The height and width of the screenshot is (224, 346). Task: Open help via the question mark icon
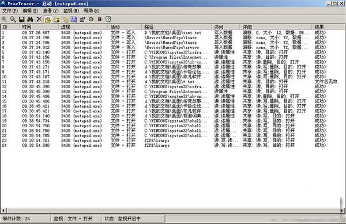pyautogui.click(x=108, y=20)
